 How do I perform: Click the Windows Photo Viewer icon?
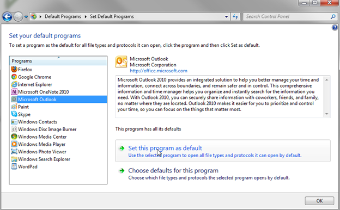click(x=14, y=152)
